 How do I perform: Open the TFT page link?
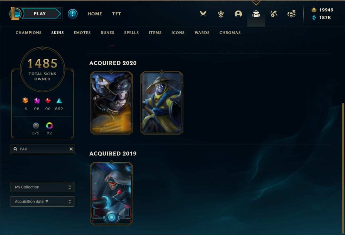pos(117,14)
